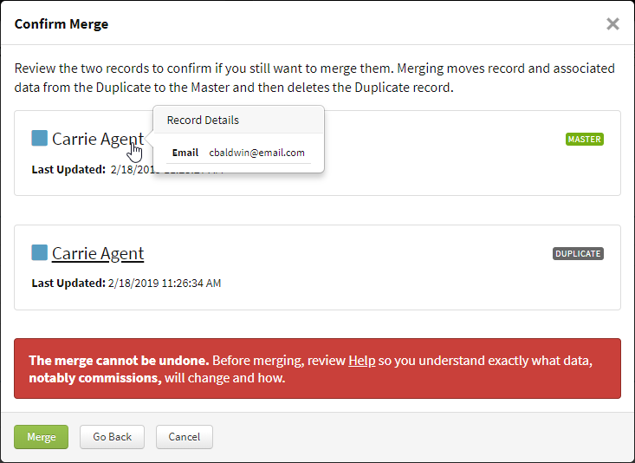Cancel the merge dialog
Image resolution: width=635 pixels, height=463 pixels.
click(x=185, y=437)
